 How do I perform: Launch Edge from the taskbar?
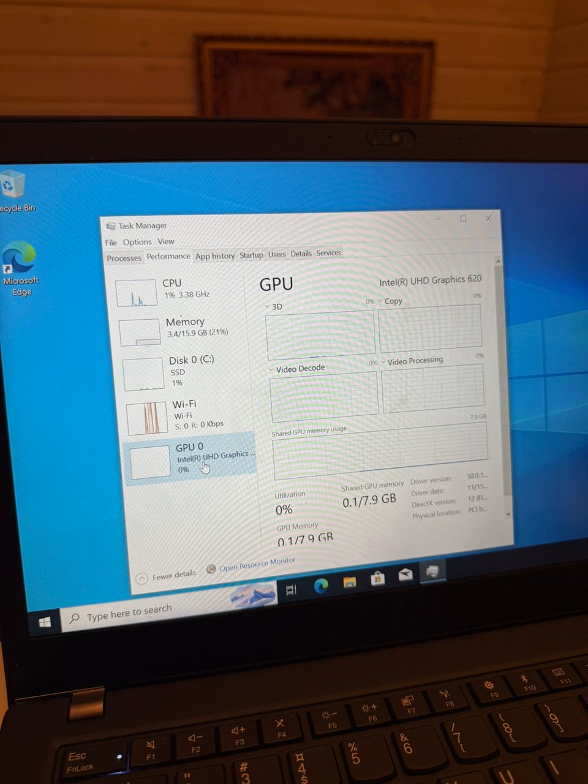[x=321, y=586]
